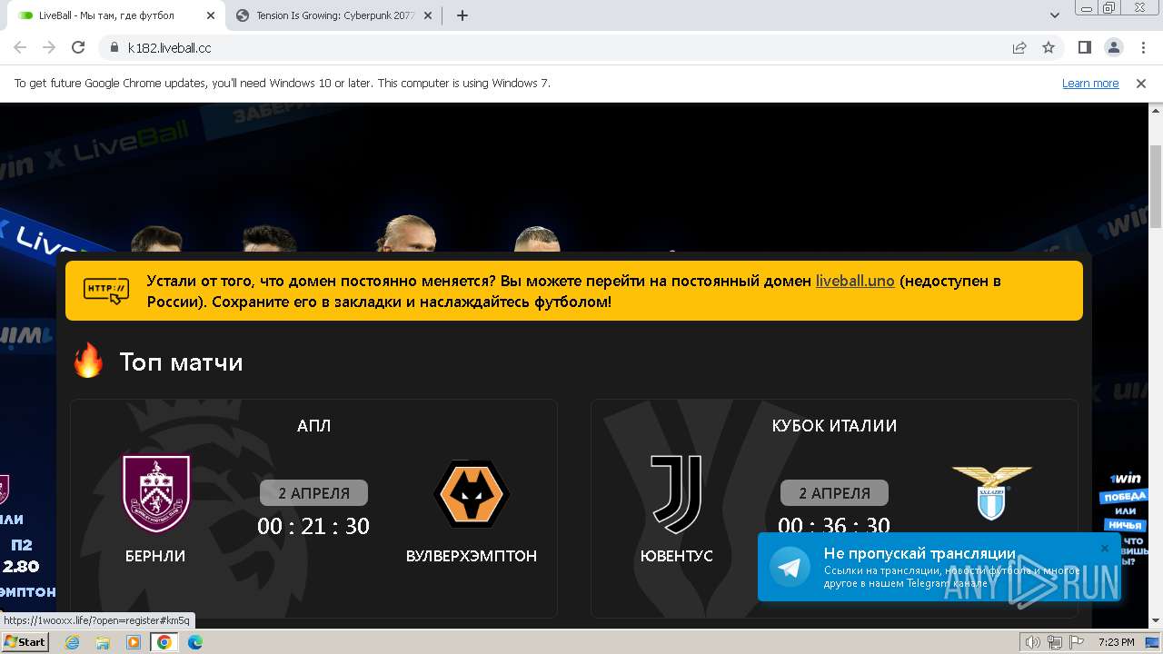Open the Action Center flag icon
Viewport: 1163px width, 654px height.
[x=1077, y=642]
